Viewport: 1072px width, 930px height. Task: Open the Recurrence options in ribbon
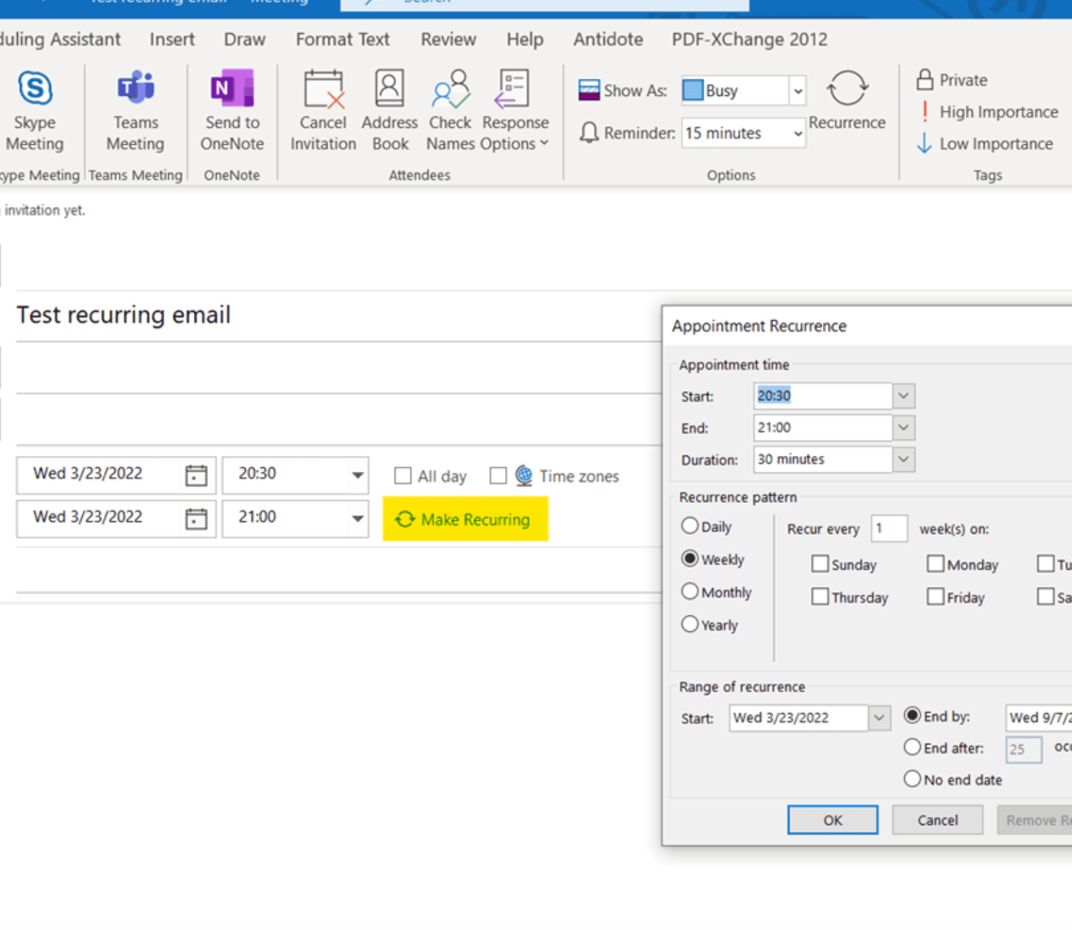coord(847,100)
